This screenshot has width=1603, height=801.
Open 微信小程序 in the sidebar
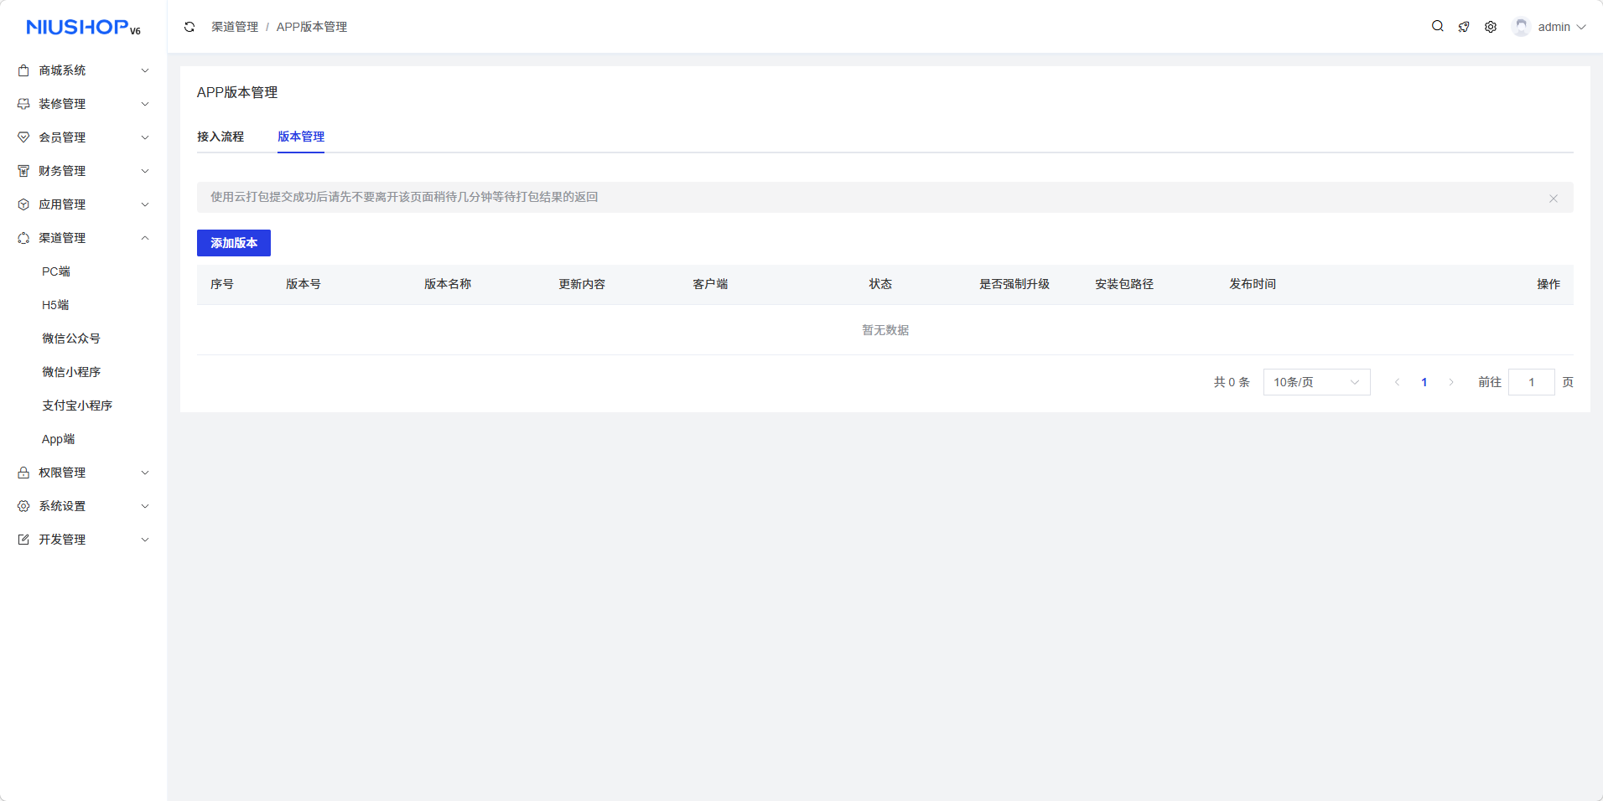tap(71, 372)
